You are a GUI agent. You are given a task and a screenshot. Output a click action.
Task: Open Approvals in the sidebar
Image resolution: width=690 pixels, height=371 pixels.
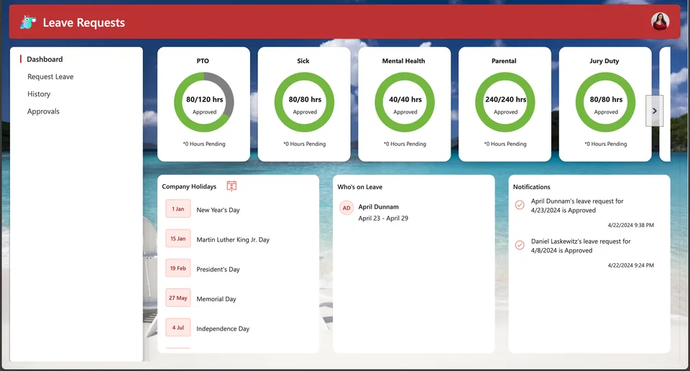[43, 111]
